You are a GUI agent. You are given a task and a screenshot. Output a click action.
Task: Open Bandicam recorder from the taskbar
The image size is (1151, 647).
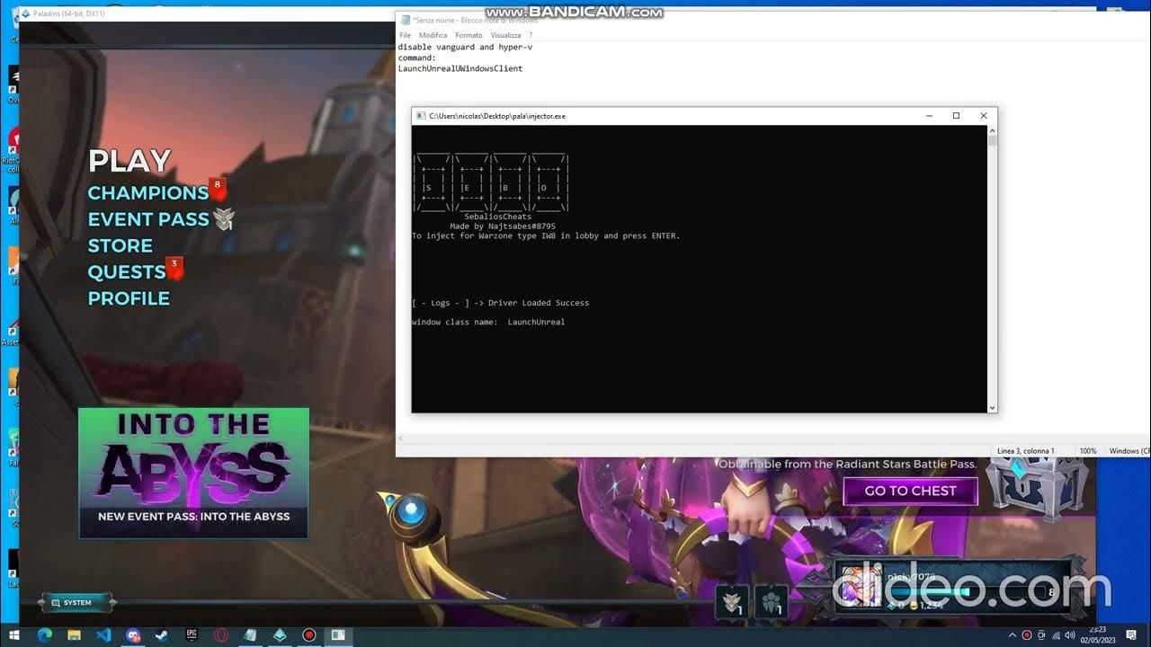308,635
